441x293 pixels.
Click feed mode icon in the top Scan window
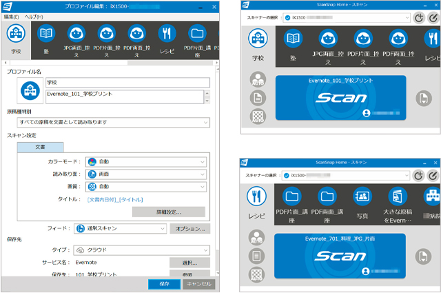point(424,98)
